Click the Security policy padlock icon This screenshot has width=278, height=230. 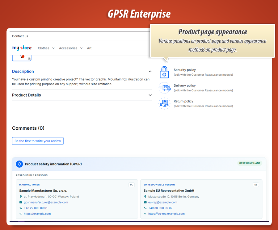coord(164,72)
